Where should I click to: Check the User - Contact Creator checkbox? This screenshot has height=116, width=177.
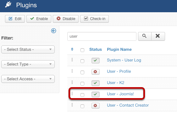pyautogui.click(x=82, y=106)
